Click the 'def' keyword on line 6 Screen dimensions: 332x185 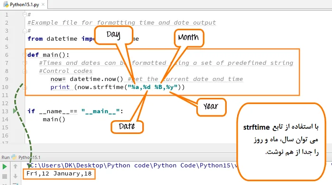point(33,55)
